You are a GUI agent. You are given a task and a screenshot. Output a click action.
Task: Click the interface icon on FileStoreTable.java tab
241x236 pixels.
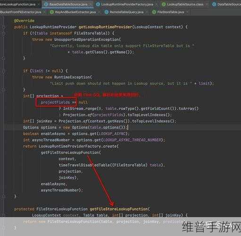tap(154, 12)
